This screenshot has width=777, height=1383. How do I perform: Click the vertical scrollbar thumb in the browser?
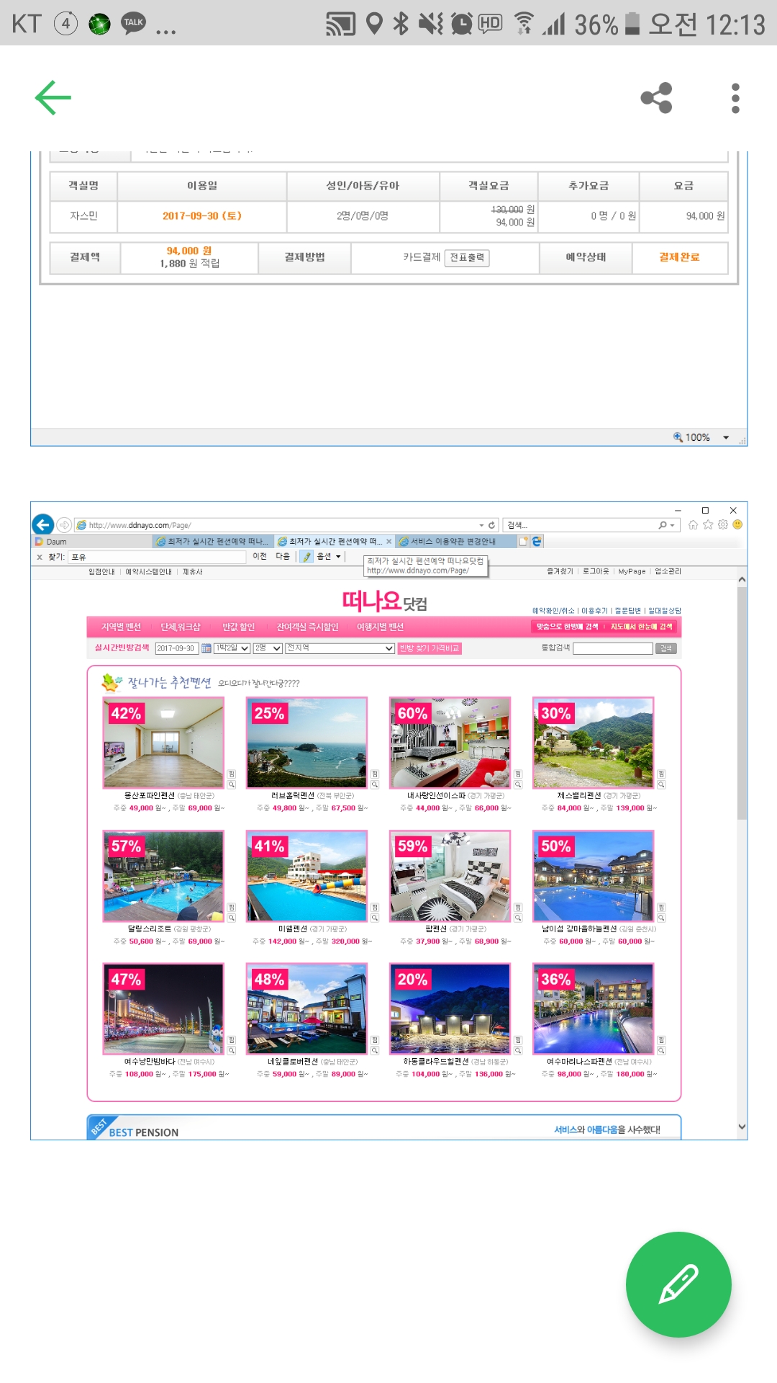742,702
